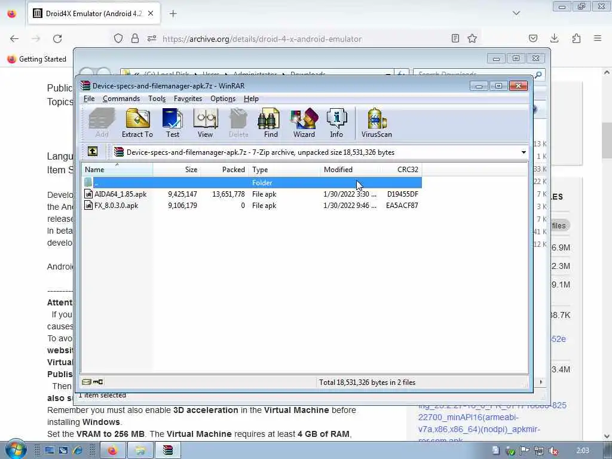
Task: Open the Getting Started bookmark
Action: (37, 59)
